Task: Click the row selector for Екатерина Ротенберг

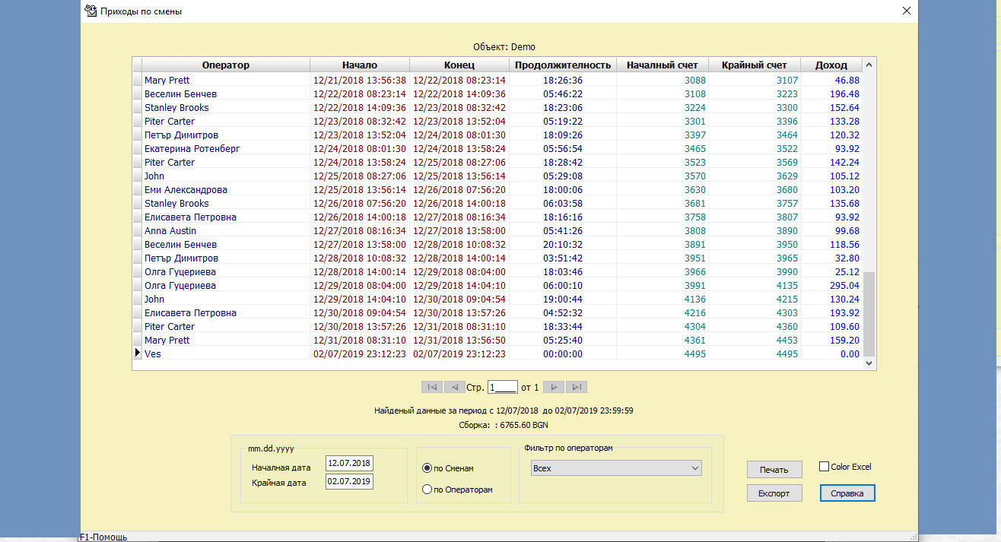Action: coord(138,149)
